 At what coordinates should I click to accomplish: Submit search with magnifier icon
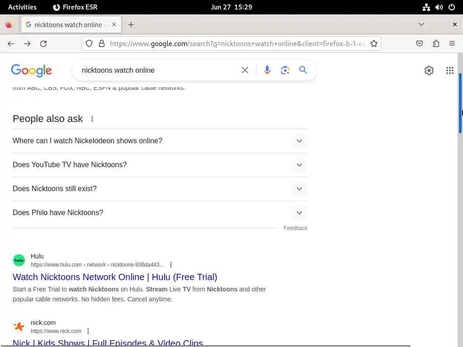click(x=303, y=70)
